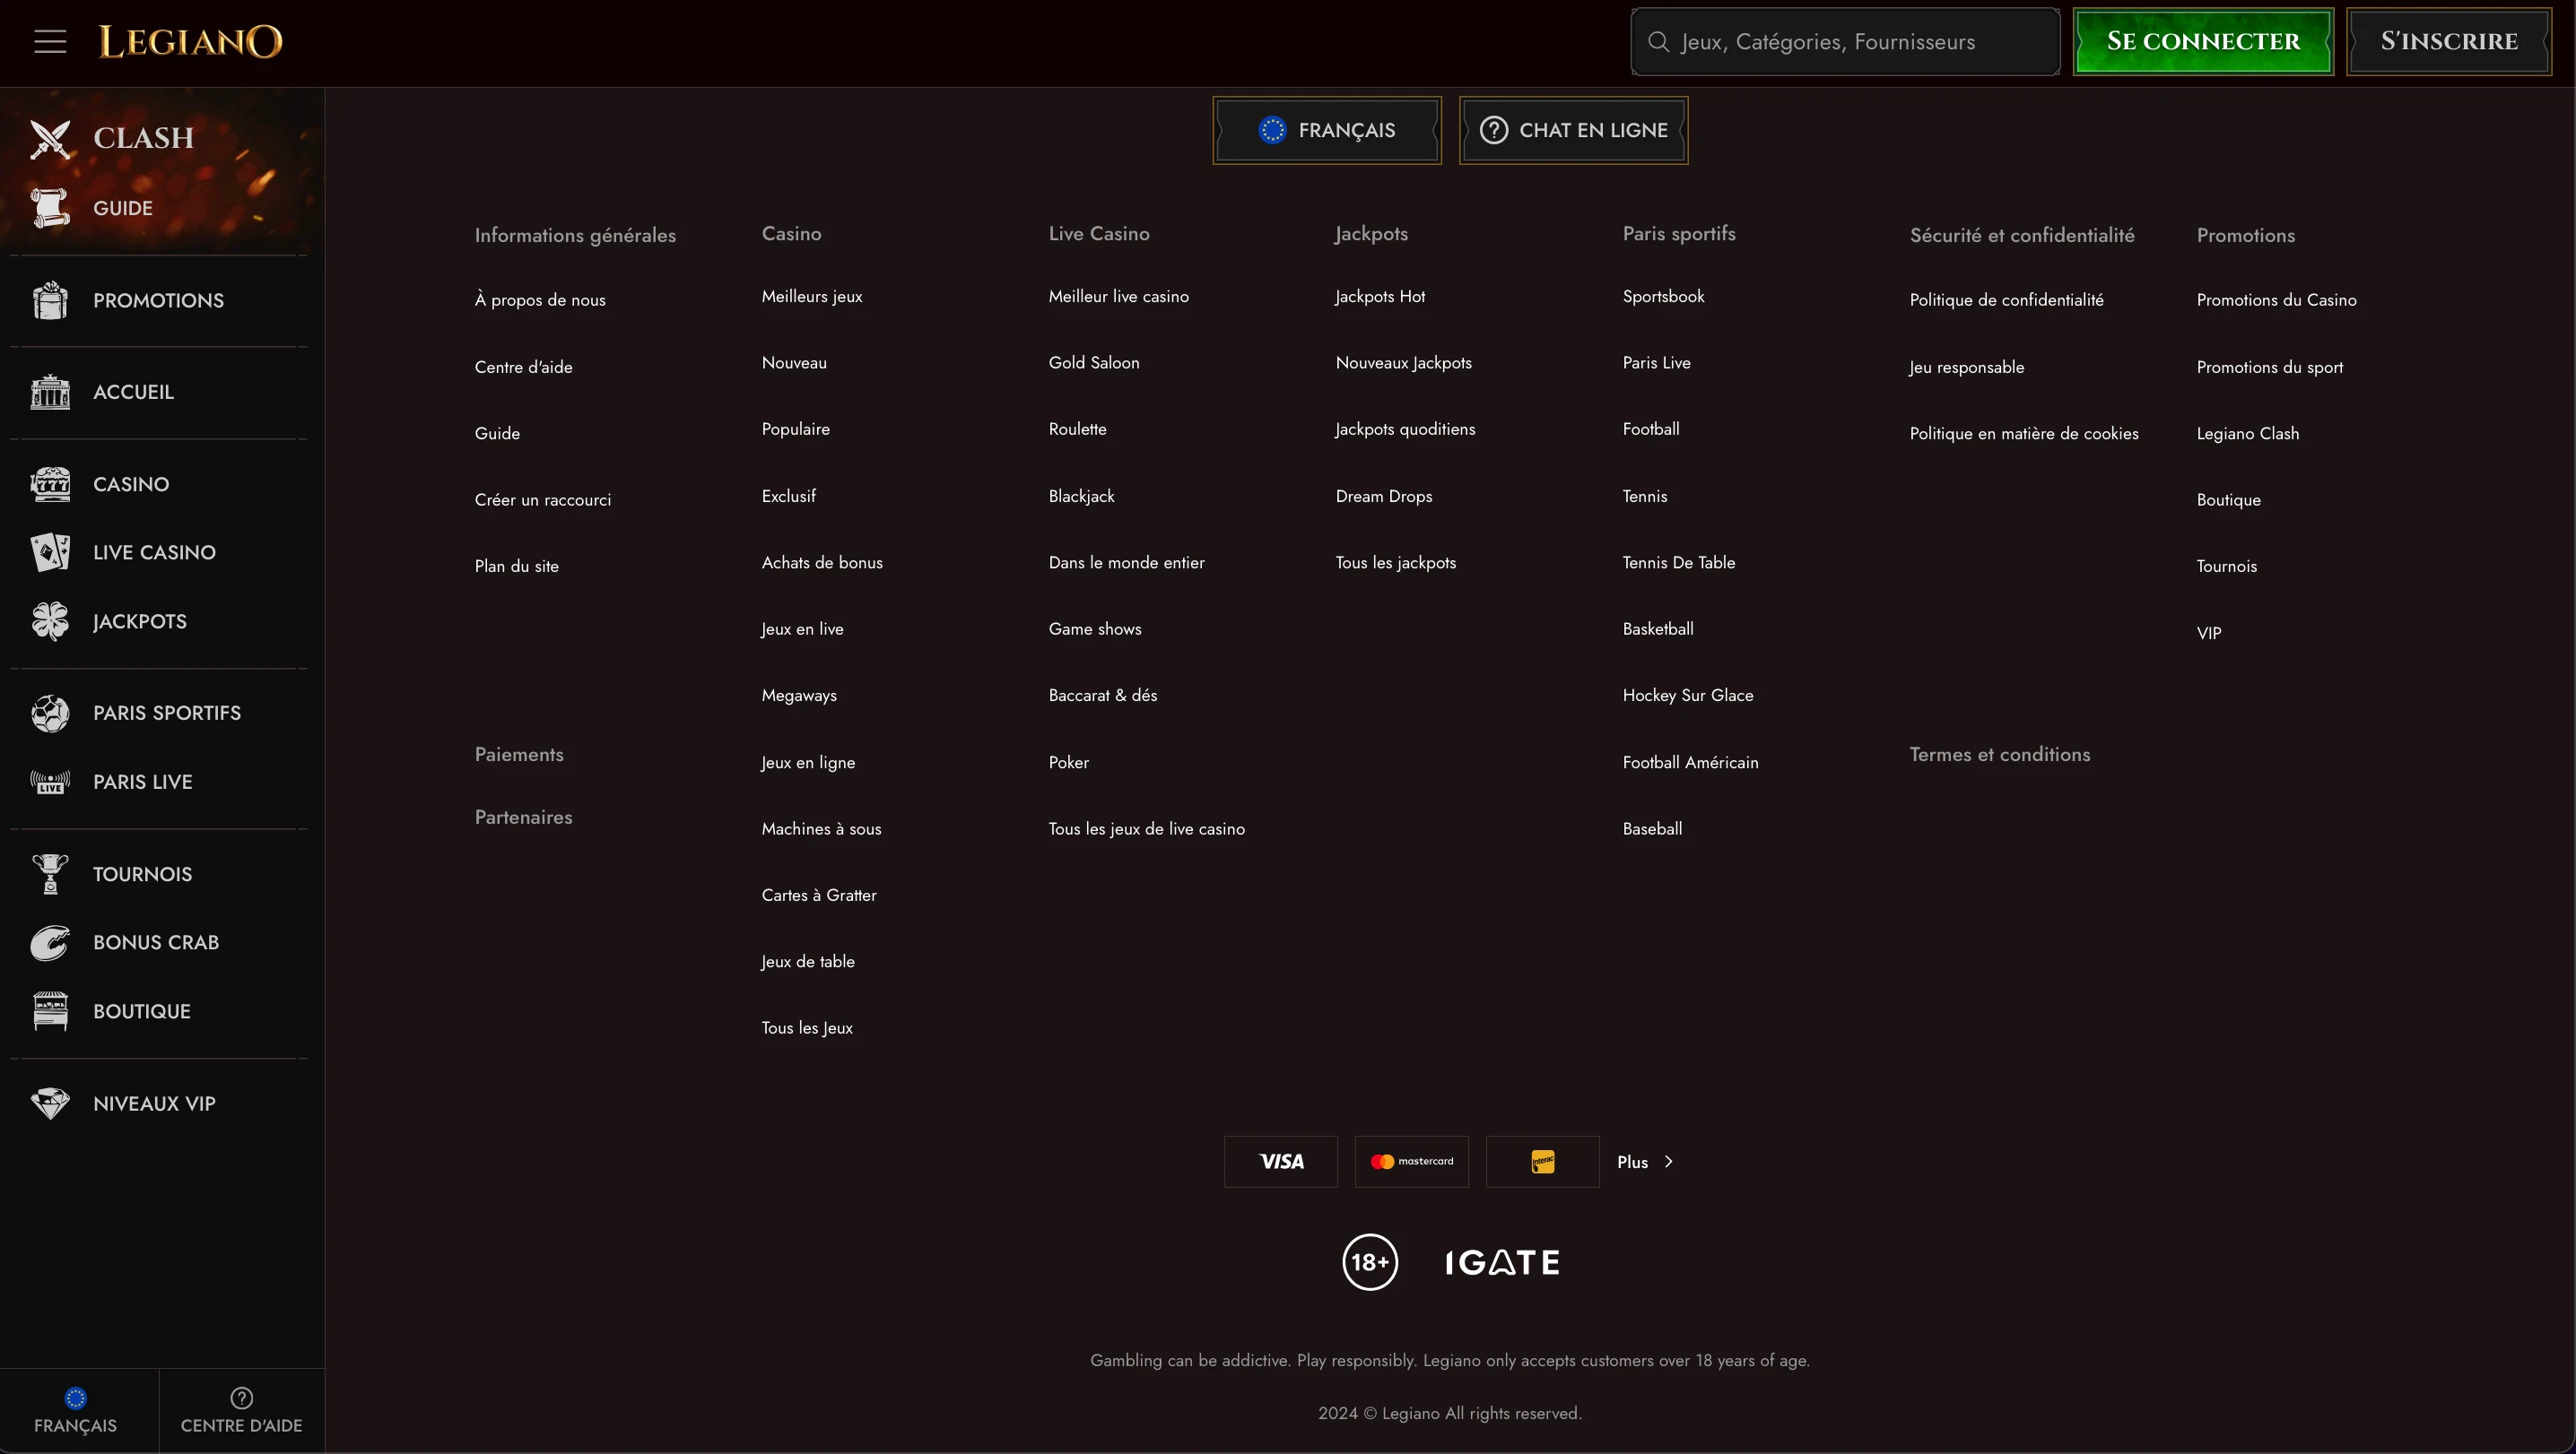Click the Niveaux VIP diamond icon

click(x=50, y=1103)
